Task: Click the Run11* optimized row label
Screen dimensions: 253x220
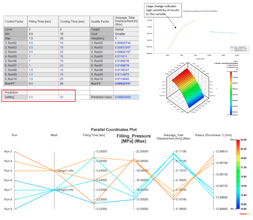Action: pyautogui.click(x=12, y=84)
